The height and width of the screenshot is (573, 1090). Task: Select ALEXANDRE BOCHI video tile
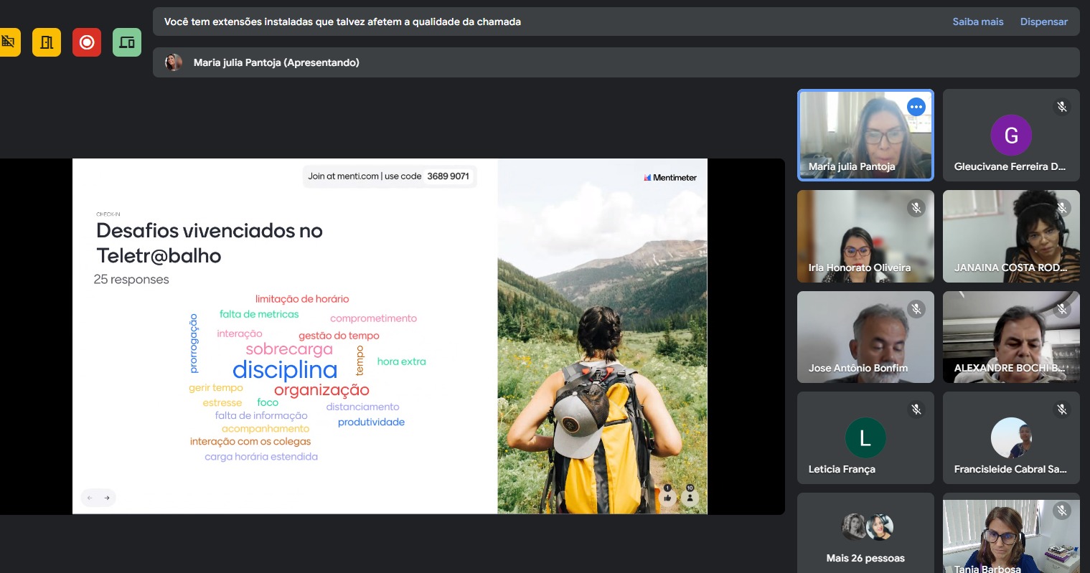click(1010, 337)
